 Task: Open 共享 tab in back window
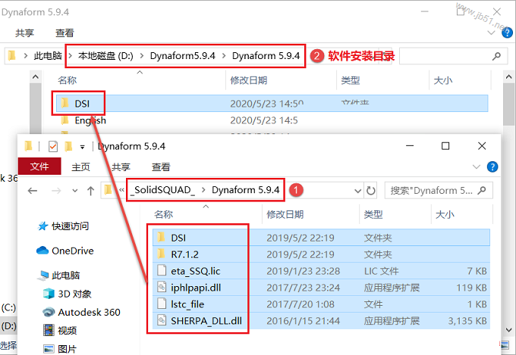(25, 33)
